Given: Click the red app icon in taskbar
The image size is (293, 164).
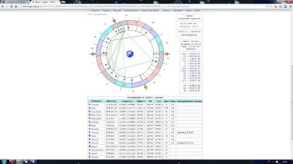Looking at the screenshot, I should (12, 162).
